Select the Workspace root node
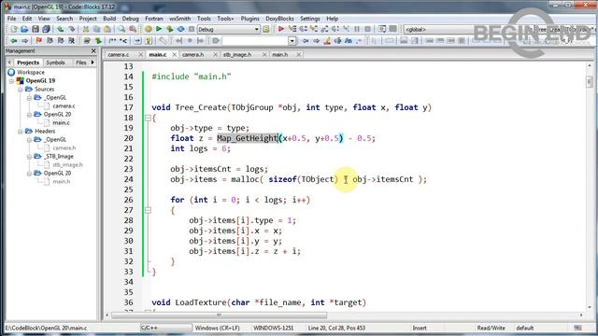The width and height of the screenshot is (598, 336). [31, 72]
